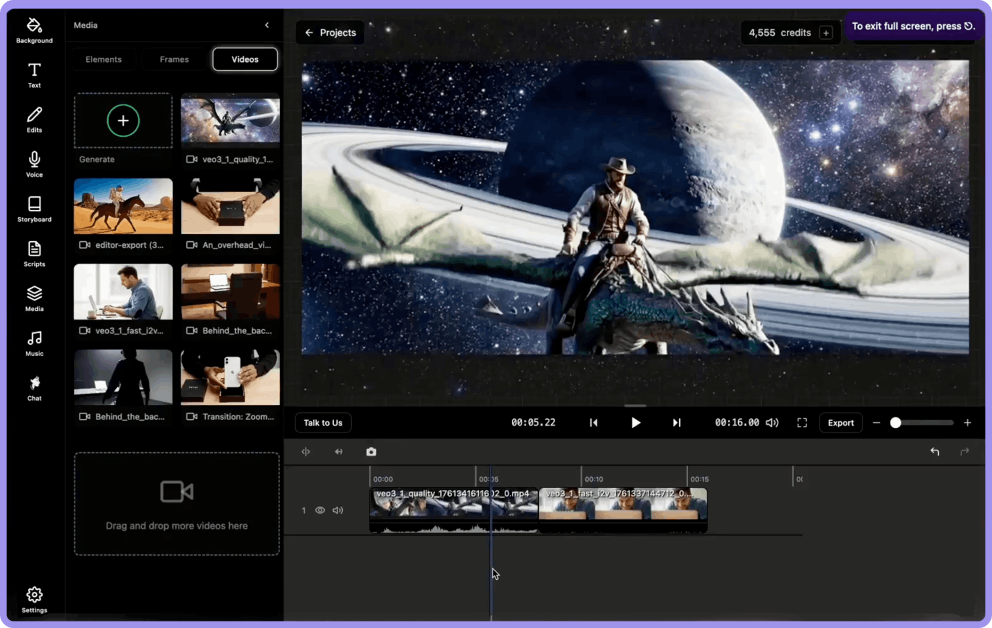The image size is (992, 628).
Task: Click the timeline zoom slider handle
Action: (x=895, y=423)
